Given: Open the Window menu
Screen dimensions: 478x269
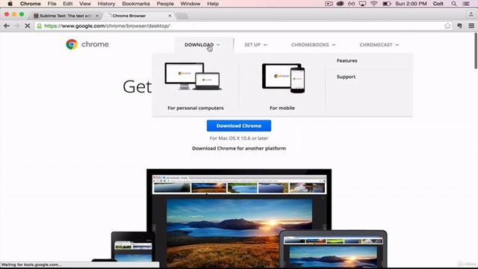Looking at the screenshot, I should [x=190, y=4].
